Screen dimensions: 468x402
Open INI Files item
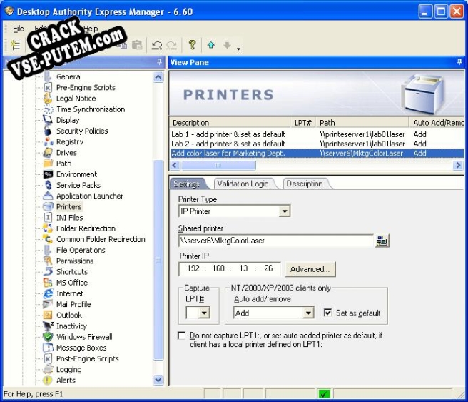[x=69, y=218]
